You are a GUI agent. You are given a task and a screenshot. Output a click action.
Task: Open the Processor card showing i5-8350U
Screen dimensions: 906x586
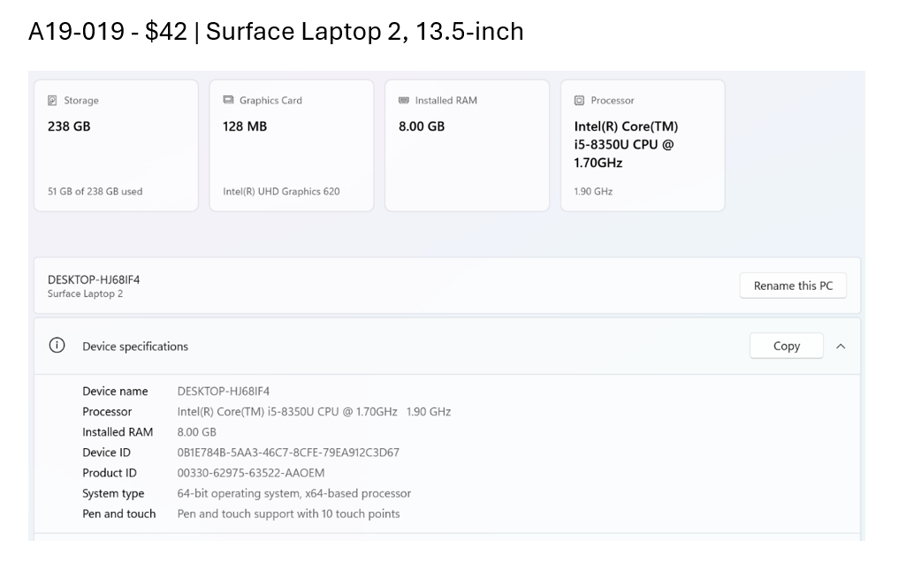tap(643, 145)
